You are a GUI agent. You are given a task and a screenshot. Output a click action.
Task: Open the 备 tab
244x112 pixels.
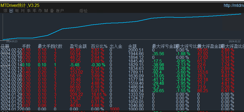point(52,11)
